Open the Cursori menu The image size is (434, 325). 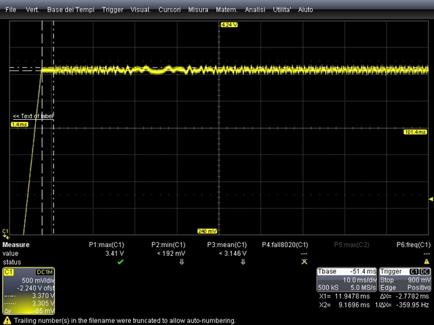point(170,9)
